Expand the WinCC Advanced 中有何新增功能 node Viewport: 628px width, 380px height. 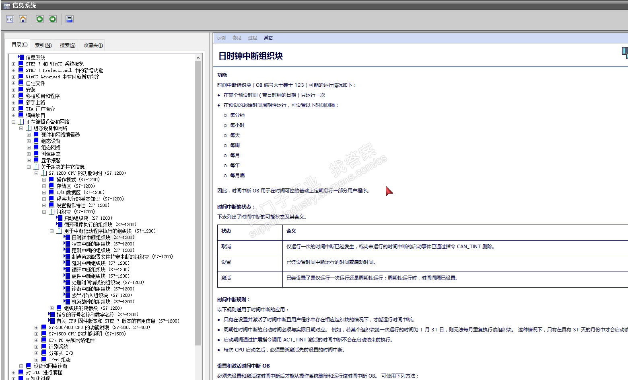pos(13,77)
